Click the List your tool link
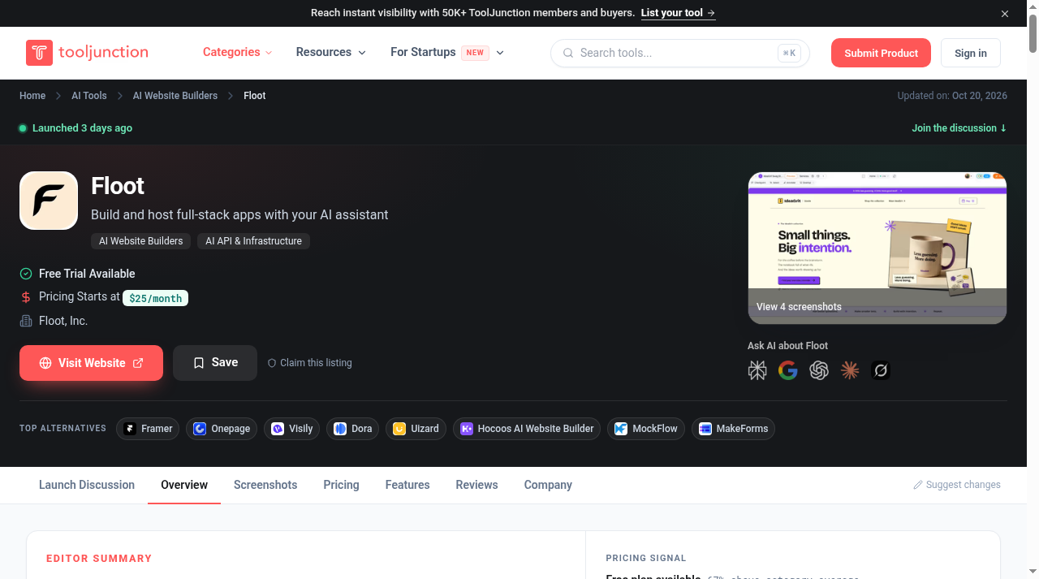Viewport: 1039px width, 579px height. 678,13
